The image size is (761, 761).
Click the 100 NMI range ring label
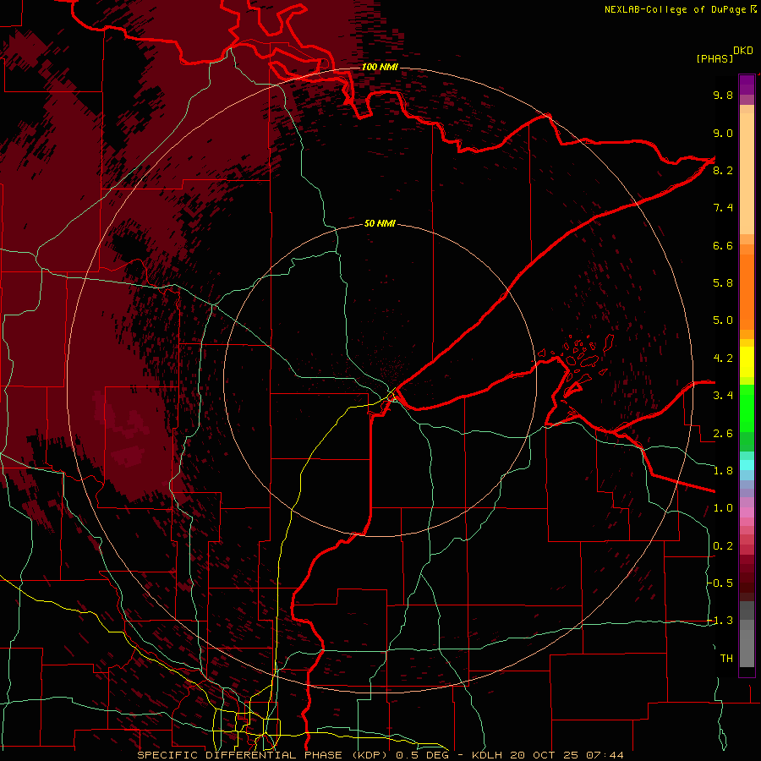click(380, 67)
